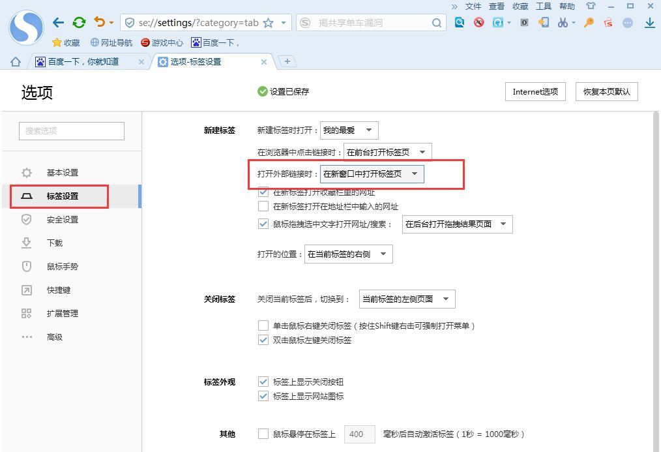Click the Internet选项 button
The image size is (661, 452).
(535, 92)
